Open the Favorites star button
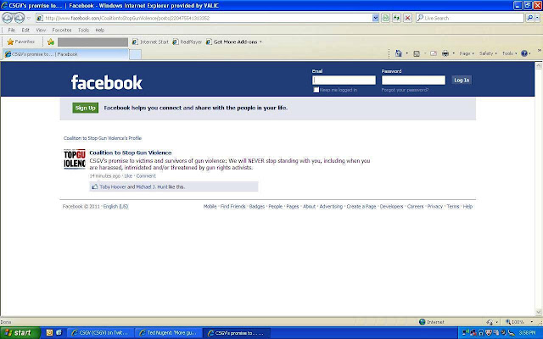This screenshot has width=543, height=339. click(20, 42)
